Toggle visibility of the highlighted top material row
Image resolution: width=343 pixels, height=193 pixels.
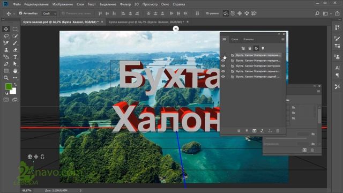[x=223, y=55]
